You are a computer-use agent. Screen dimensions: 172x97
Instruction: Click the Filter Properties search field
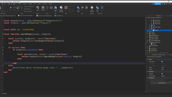click(159, 57)
